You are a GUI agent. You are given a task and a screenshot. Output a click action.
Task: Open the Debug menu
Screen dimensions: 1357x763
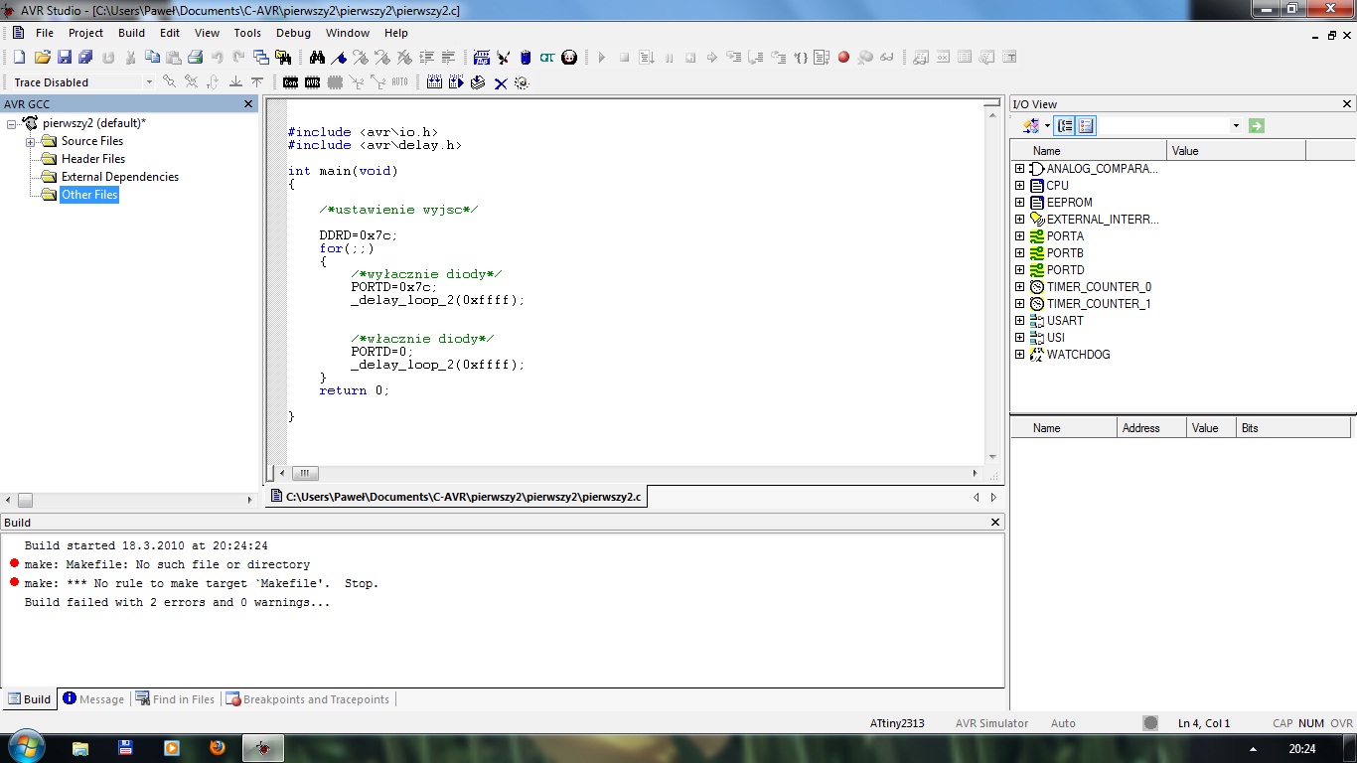point(293,33)
